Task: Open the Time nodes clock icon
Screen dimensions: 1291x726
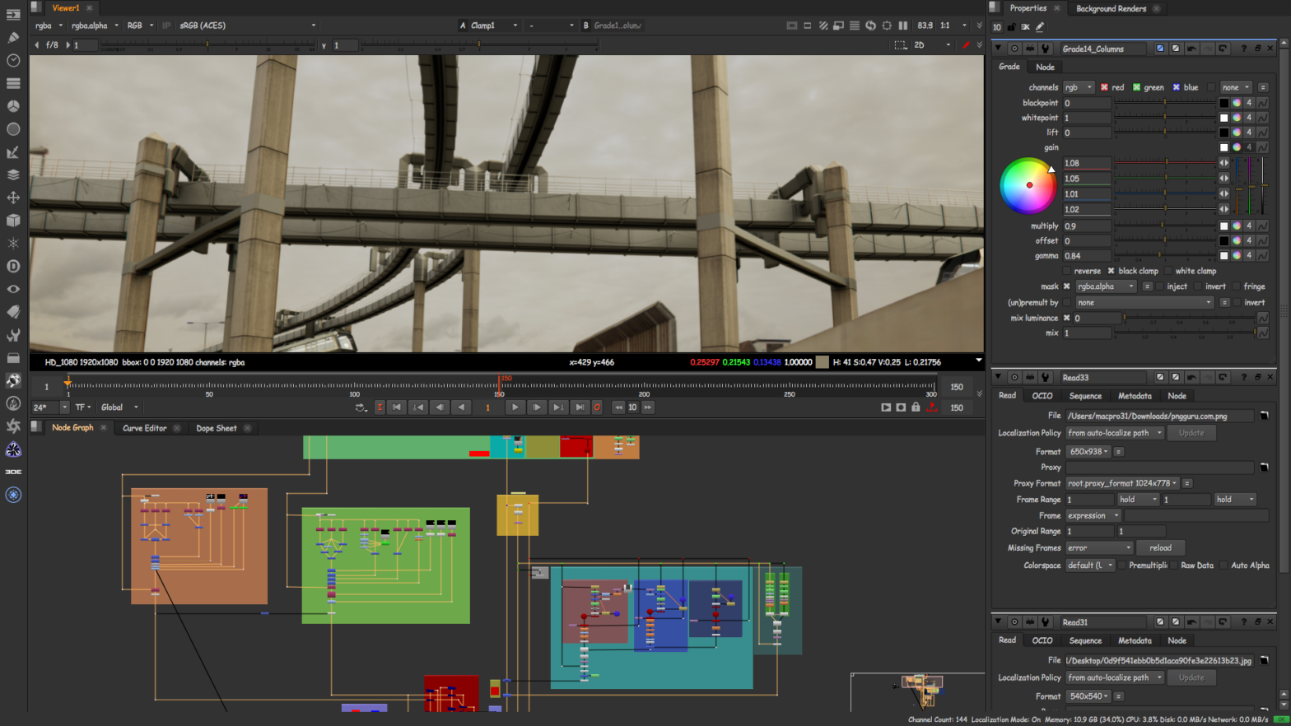Action: tap(13, 60)
